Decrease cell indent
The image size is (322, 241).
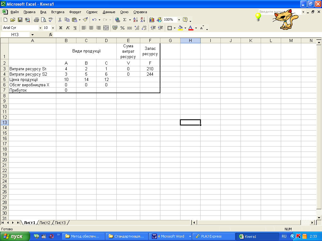153,28
